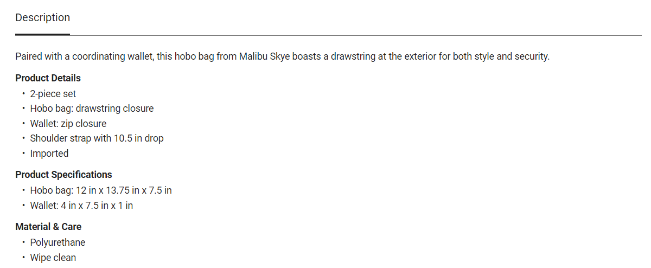Click the dark underline beneath the Description tab
Image resolution: width=651 pixels, height=268 pixels.
coord(42,34)
